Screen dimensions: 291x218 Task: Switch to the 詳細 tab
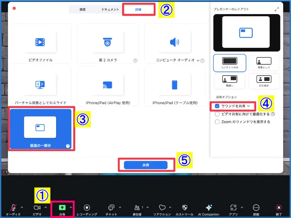138,9
